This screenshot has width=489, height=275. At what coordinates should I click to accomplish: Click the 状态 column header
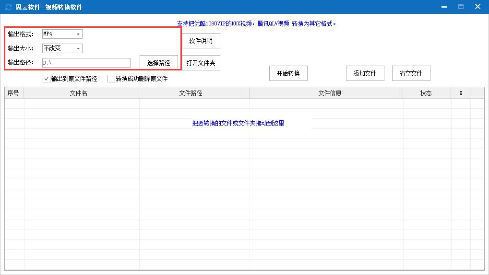pyautogui.click(x=427, y=93)
